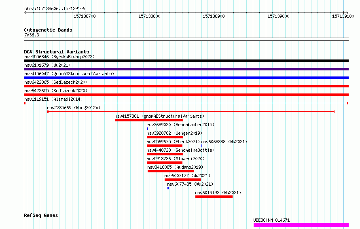360x229 pixels.
Task: Click the nsv1119151 (Alsmadi2014) thin line feature
Action: click(186, 103)
